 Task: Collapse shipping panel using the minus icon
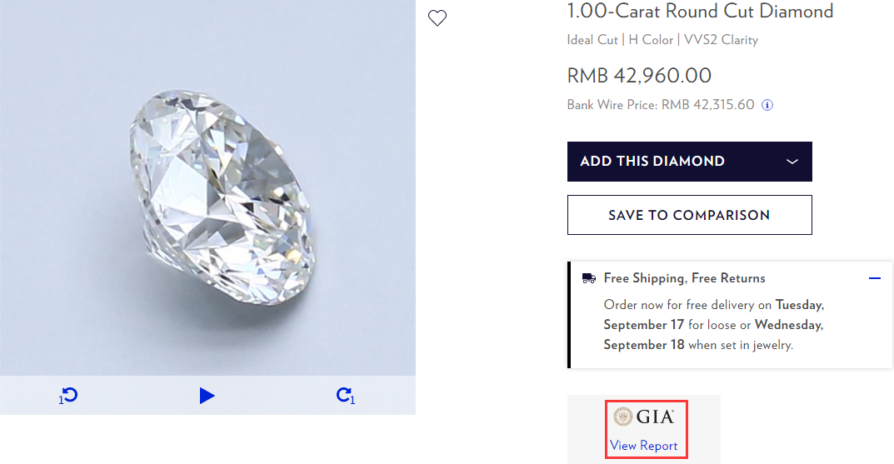(x=875, y=278)
